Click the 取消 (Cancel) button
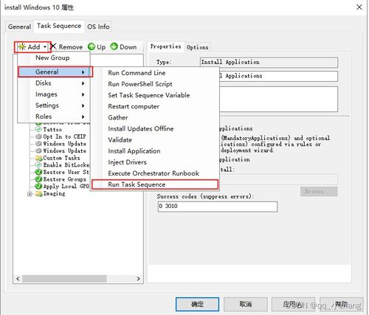The image size is (369, 315). click(x=246, y=304)
